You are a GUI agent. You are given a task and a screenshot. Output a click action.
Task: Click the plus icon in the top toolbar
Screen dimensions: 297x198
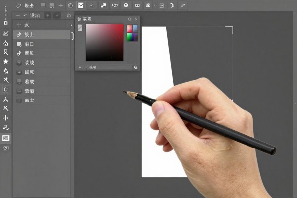click(x=61, y=6)
